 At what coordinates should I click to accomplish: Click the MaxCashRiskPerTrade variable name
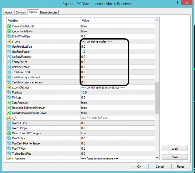pos(26,143)
